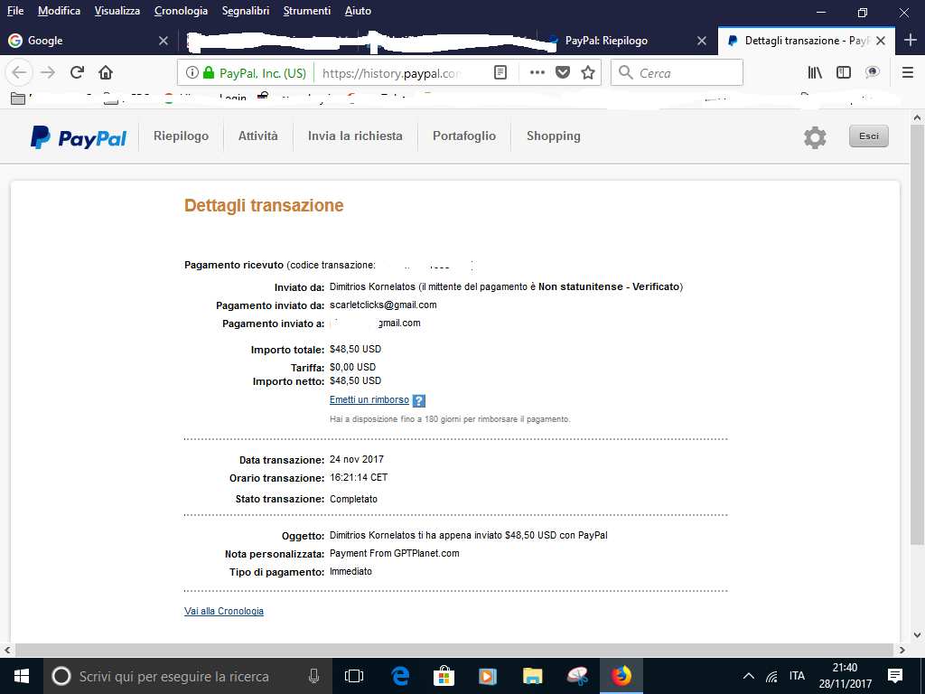Open the Strumenti menu
The height and width of the screenshot is (694, 925).
point(307,11)
